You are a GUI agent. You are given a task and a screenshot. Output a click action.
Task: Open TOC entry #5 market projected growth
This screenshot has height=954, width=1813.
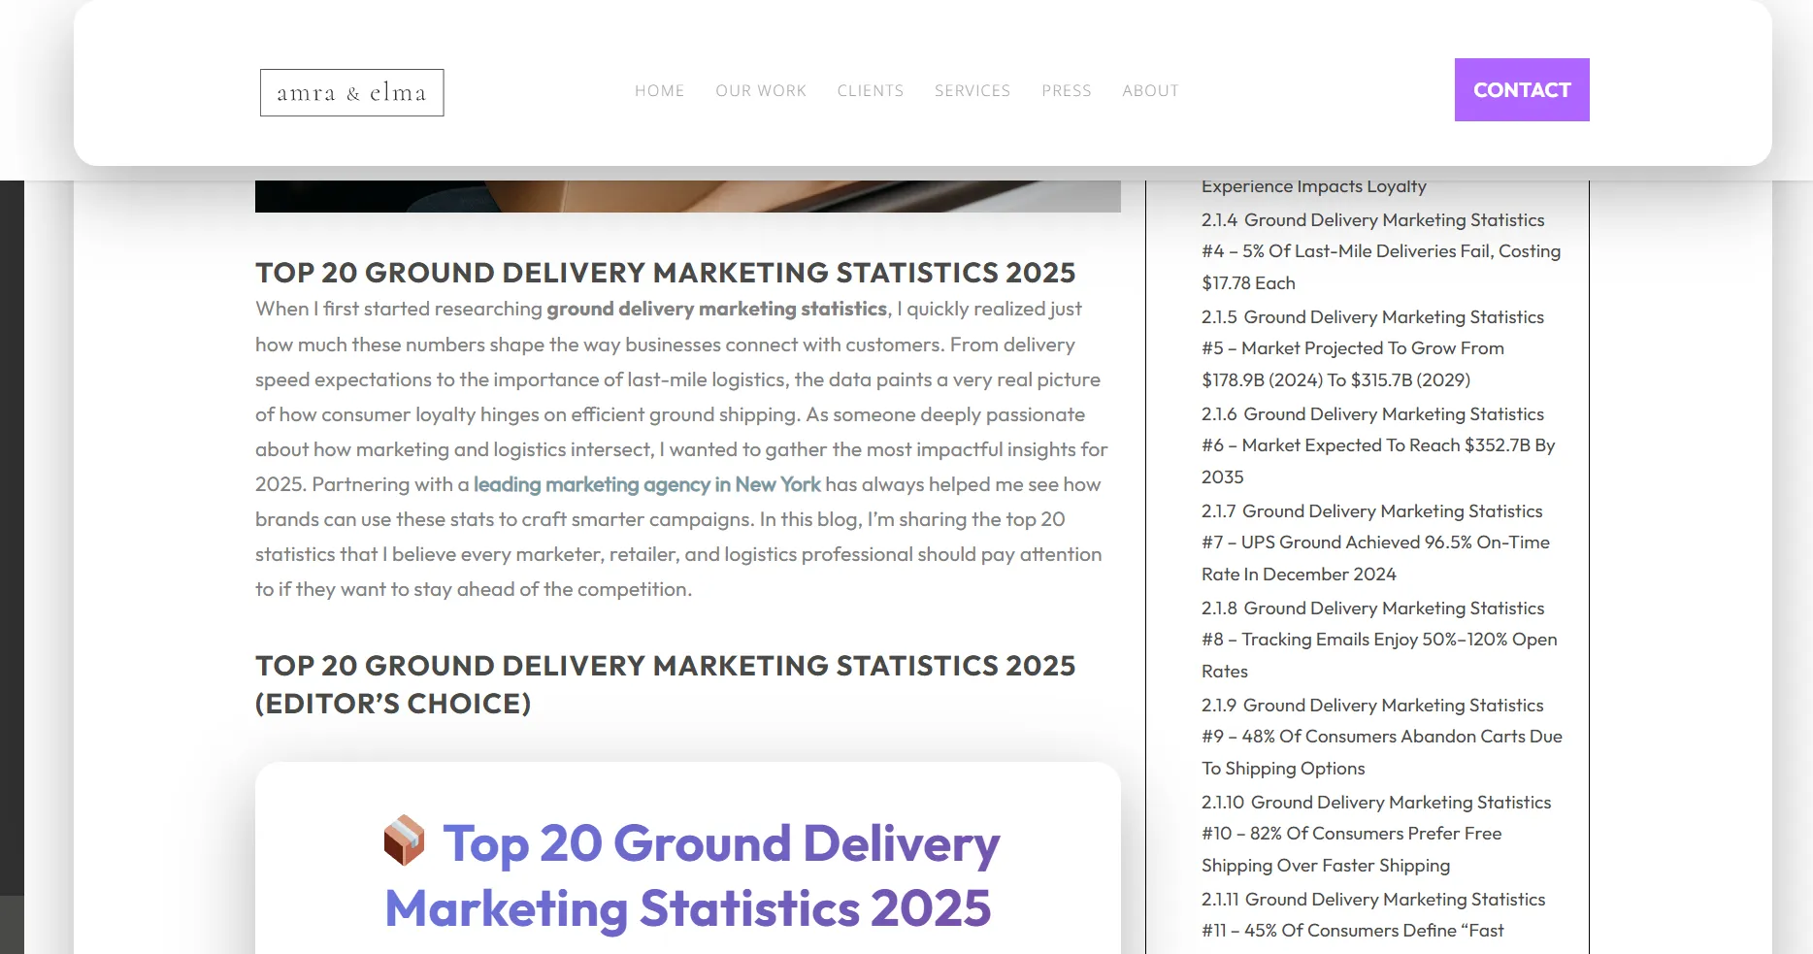[x=1372, y=348]
